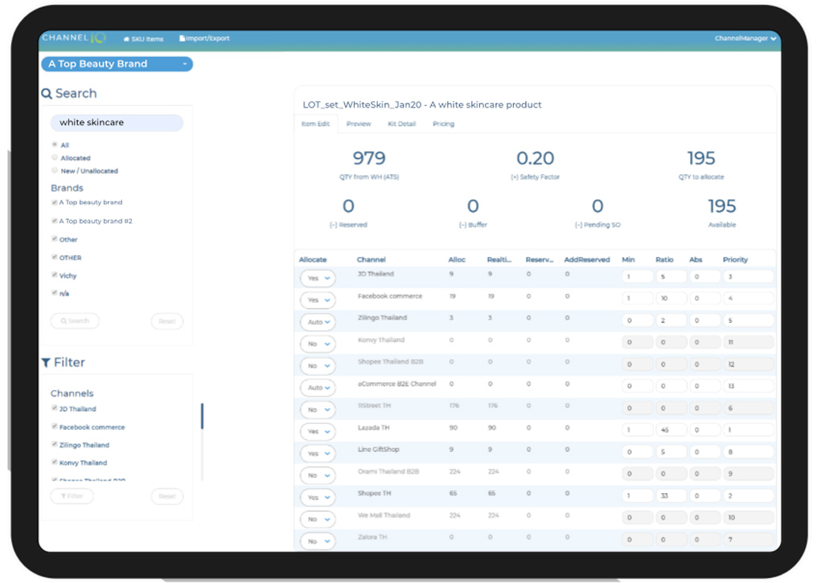The width and height of the screenshot is (817, 583).
Task: Click the Ratio field for Lazada TH
Action: point(670,430)
